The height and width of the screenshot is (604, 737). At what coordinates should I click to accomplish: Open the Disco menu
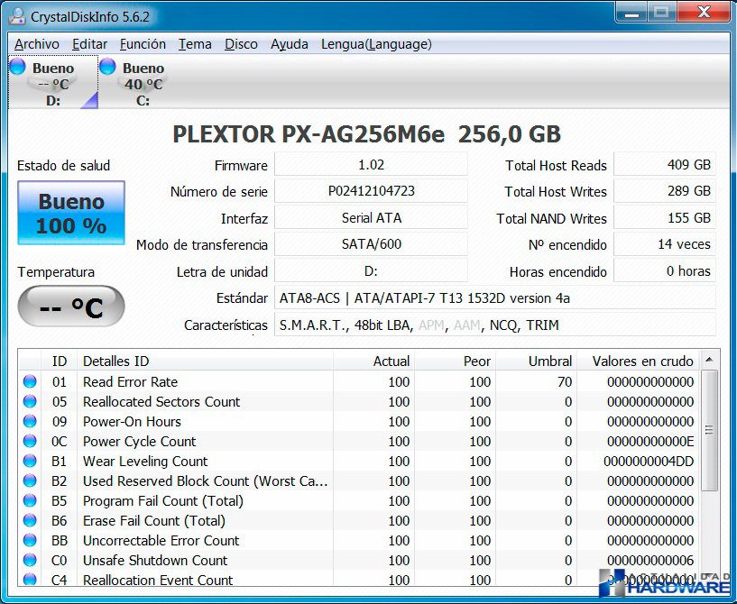click(x=241, y=44)
